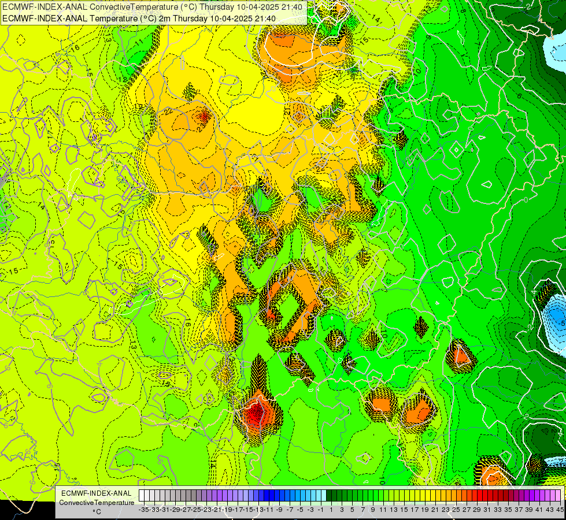This screenshot has height=520, width=566.
Task: Click the legend value 45
Action: (560, 510)
